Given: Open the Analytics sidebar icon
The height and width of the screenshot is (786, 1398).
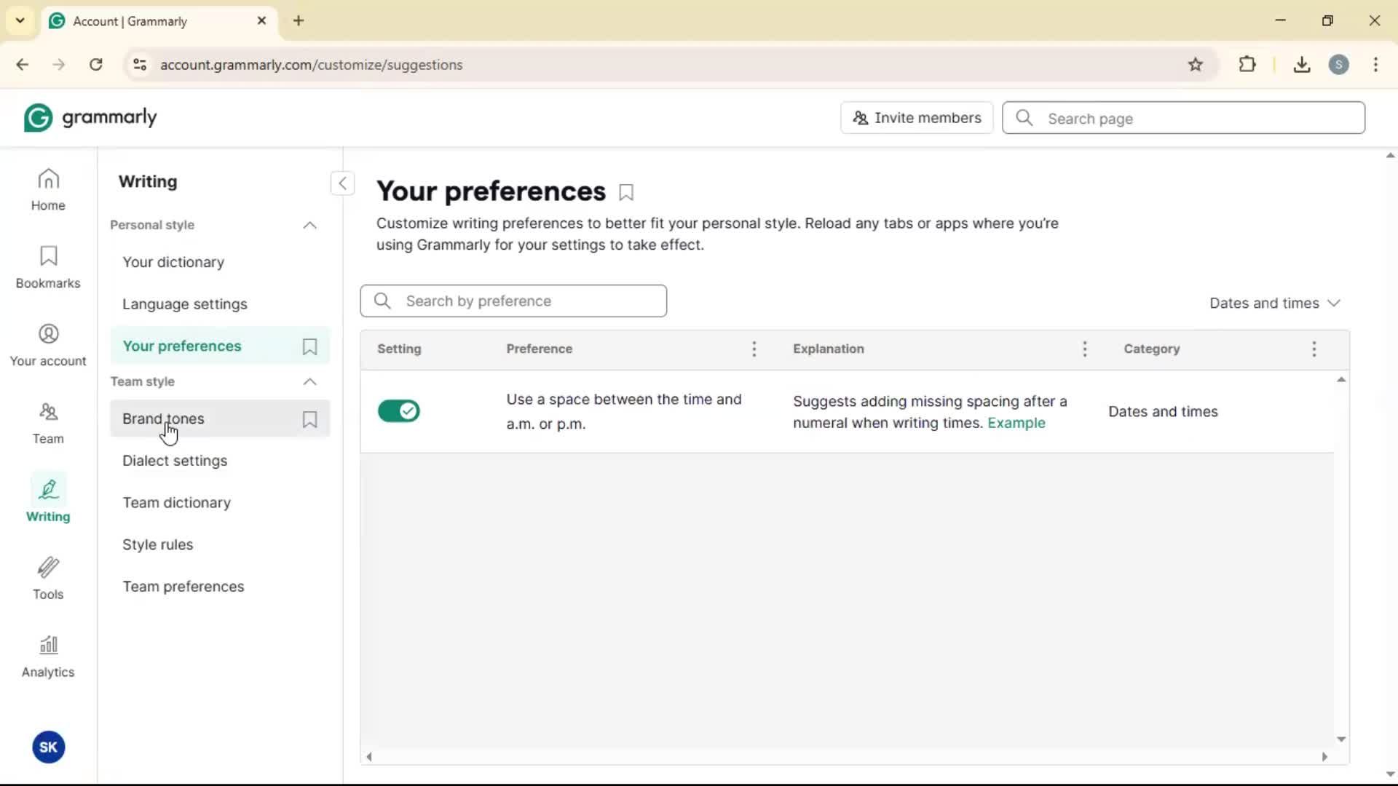Looking at the screenshot, I should (48, 656).
